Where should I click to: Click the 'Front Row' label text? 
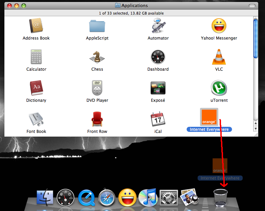pos(97,131)
